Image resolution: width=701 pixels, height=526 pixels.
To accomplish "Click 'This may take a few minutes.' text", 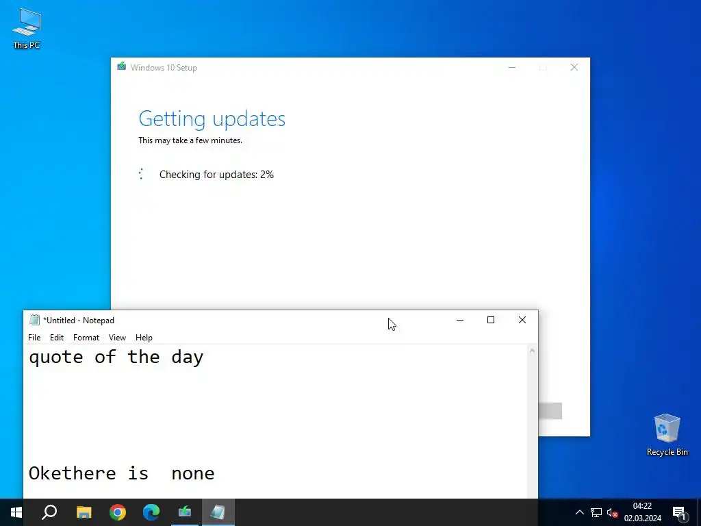I will (x=190, y=140).
